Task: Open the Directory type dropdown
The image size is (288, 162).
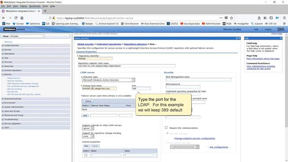Action: (108, 80)
